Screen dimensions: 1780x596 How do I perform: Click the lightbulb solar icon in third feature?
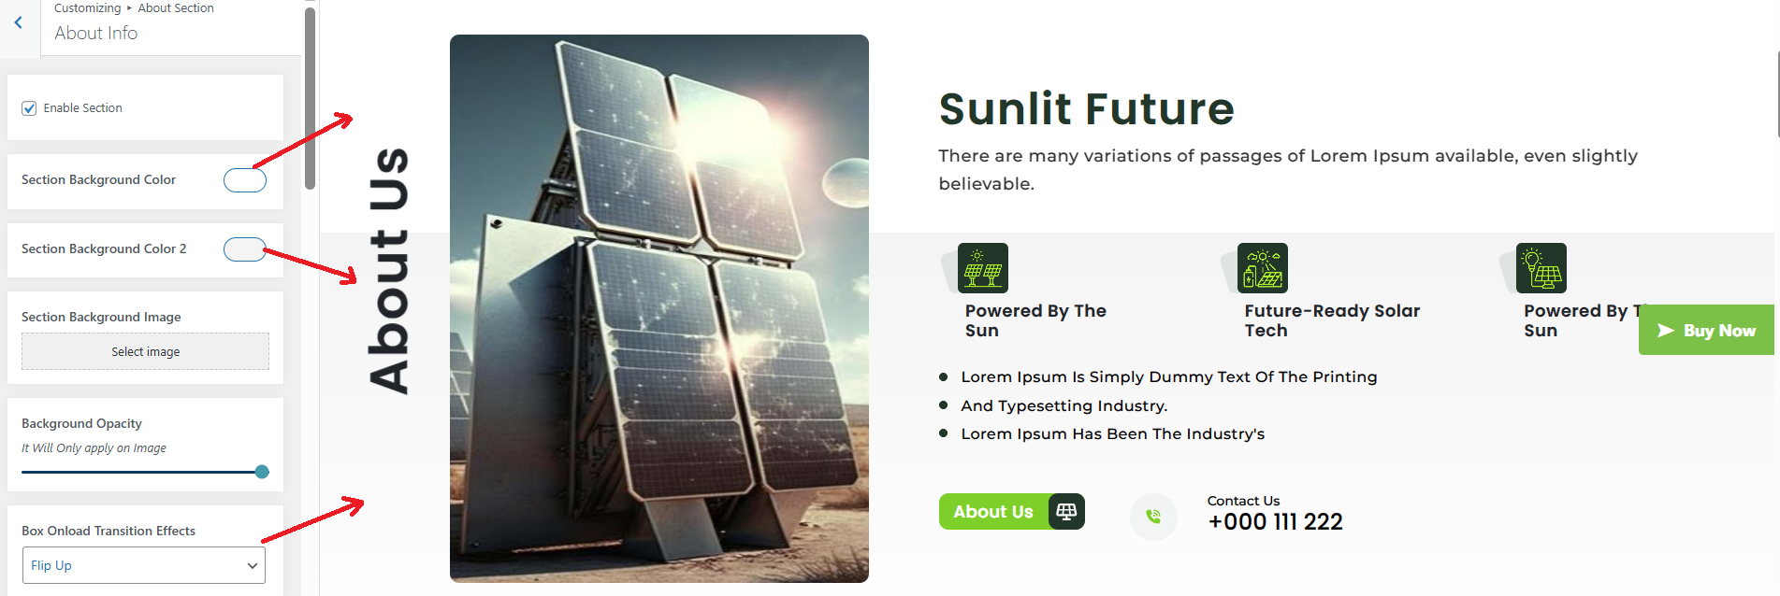coord(1541,268)
